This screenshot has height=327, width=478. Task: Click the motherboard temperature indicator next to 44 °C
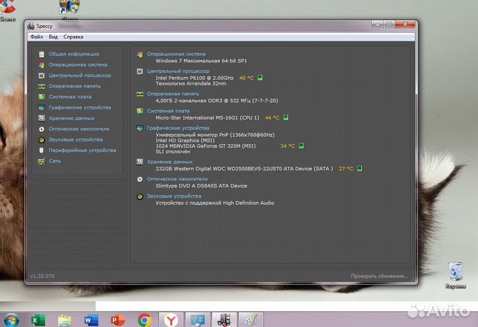coord(285,117)
